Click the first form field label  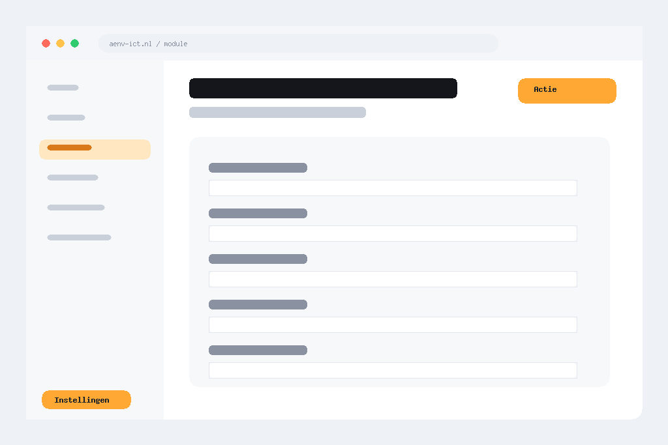pyautogui.click(x=258, y=167)
